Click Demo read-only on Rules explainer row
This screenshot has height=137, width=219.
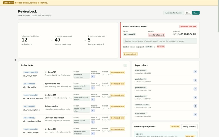pos(117,107)
